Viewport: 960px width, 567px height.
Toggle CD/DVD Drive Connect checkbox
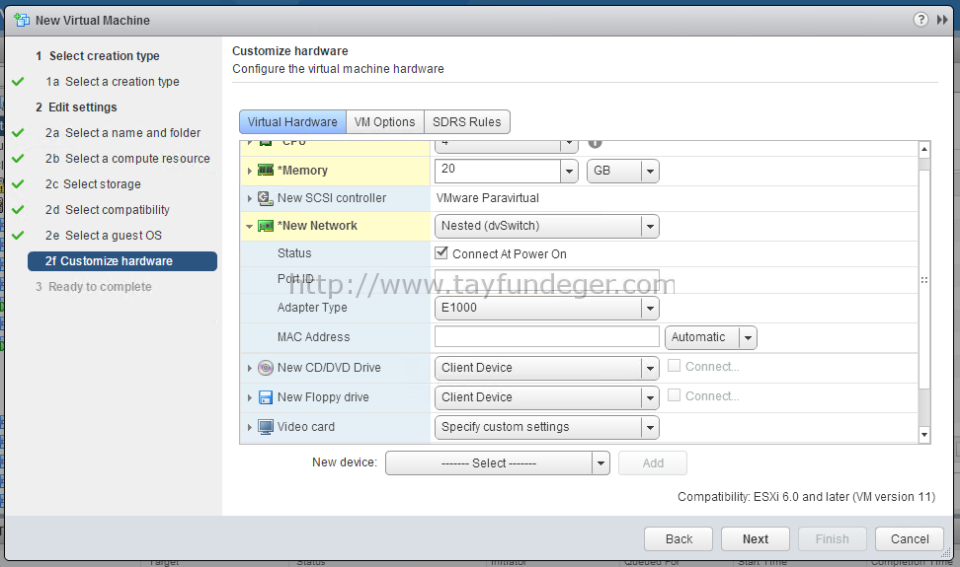point(674,366)
